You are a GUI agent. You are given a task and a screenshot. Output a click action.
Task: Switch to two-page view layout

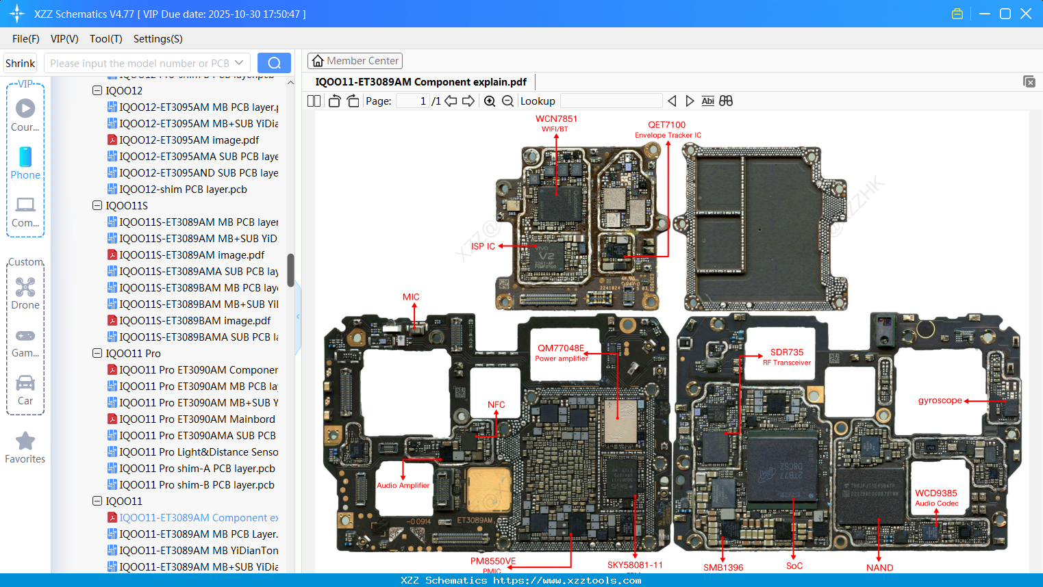pyautogui.click(x=313, y=101)
